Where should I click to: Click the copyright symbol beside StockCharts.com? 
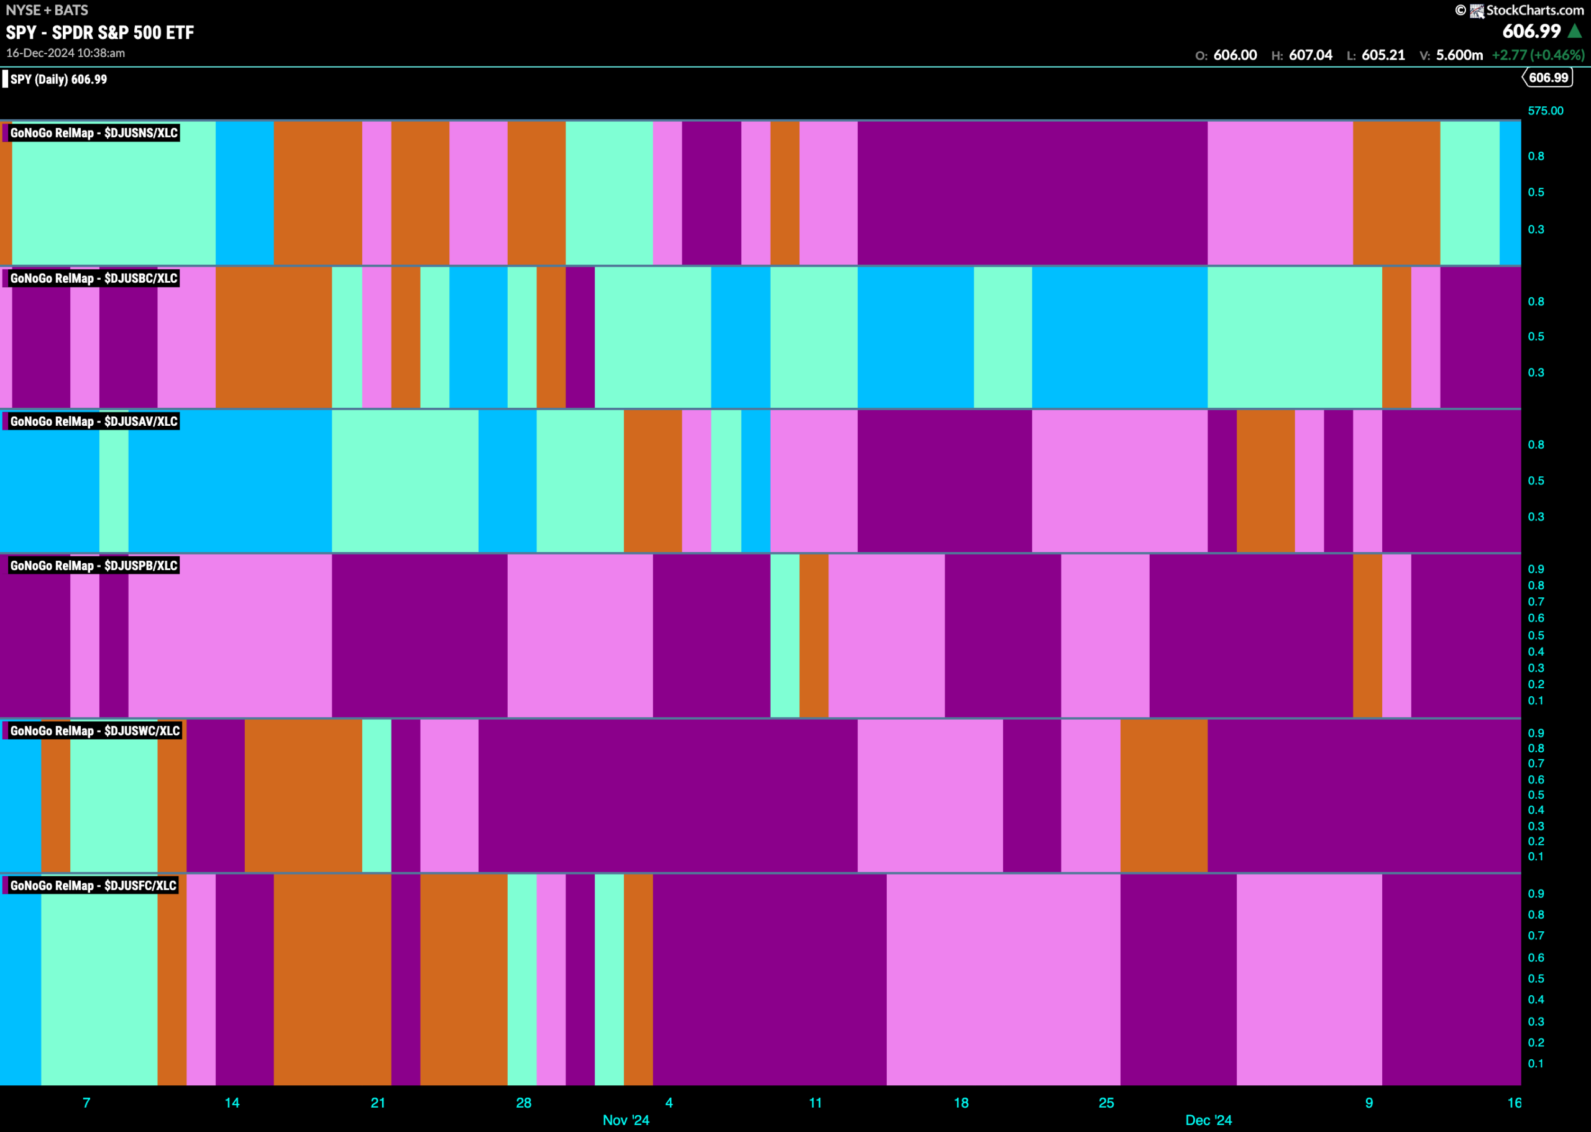click(x=1460, y=11)
